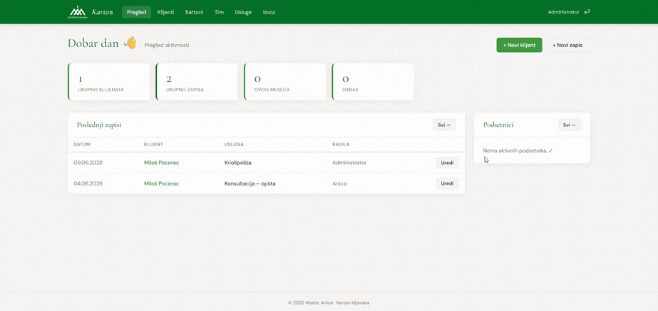The height and width of the screenshot is (311, 658).
Task: Switch to the Tim section
Action: click(219, 12)
